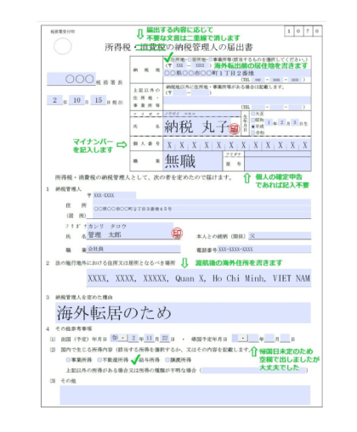Click the furigana field reading ノウゼイ マルコ
This screenshot has width=357, height=432.
(x=201, y=114)
